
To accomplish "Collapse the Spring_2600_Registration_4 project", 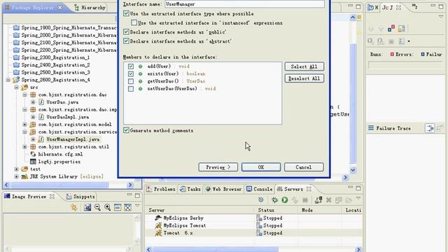I will point(8,80).
